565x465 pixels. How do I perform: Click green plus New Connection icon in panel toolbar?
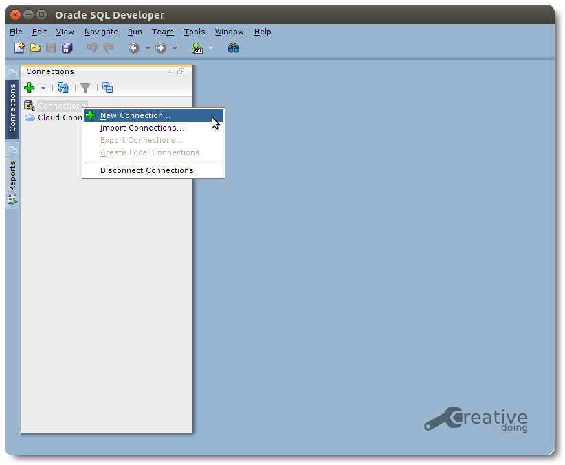(x=29, y=87)
